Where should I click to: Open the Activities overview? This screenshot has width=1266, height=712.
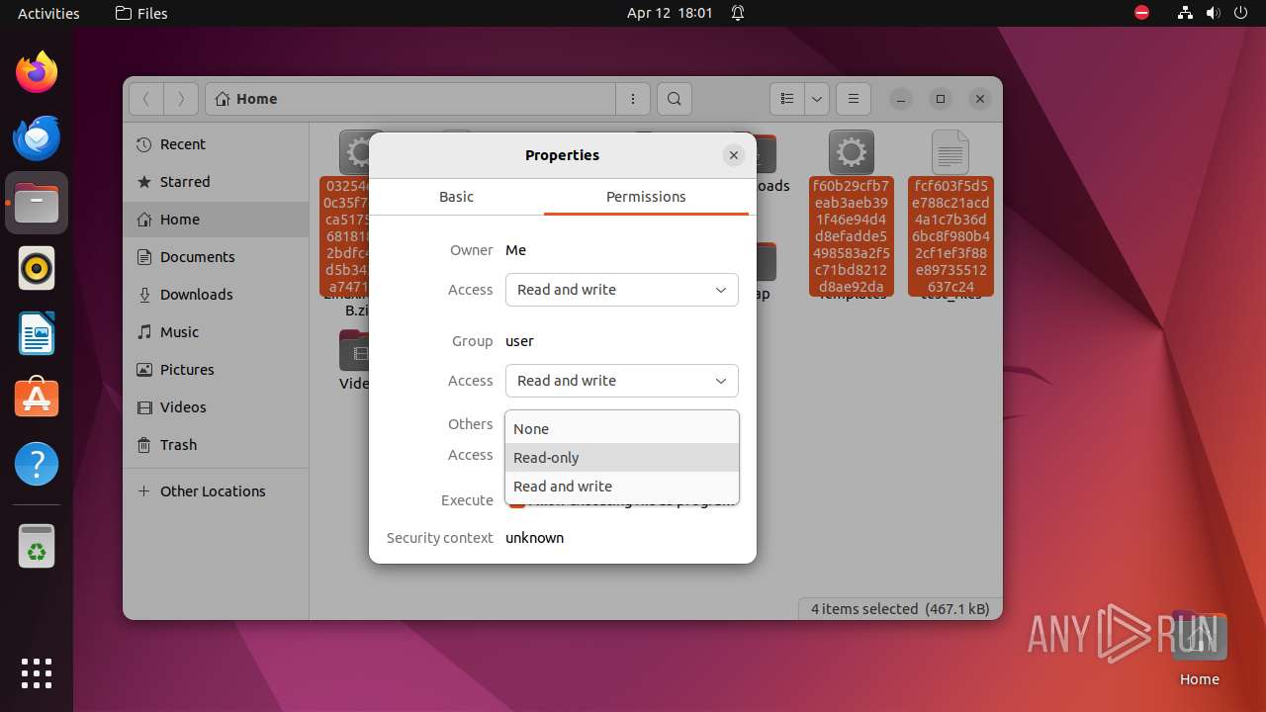[48, 13]
